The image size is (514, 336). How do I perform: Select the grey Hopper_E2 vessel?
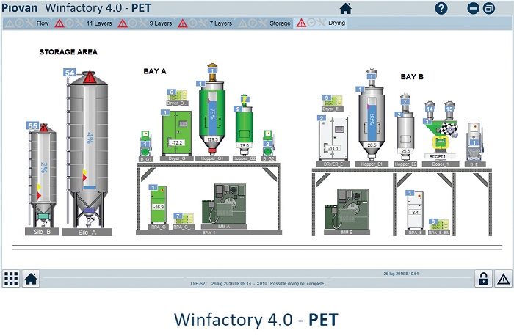pyautogui.click(x=405, y=136)
